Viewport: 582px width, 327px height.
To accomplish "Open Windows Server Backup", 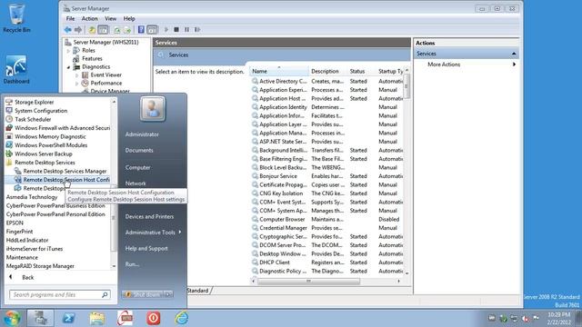I will click(44, 154).
